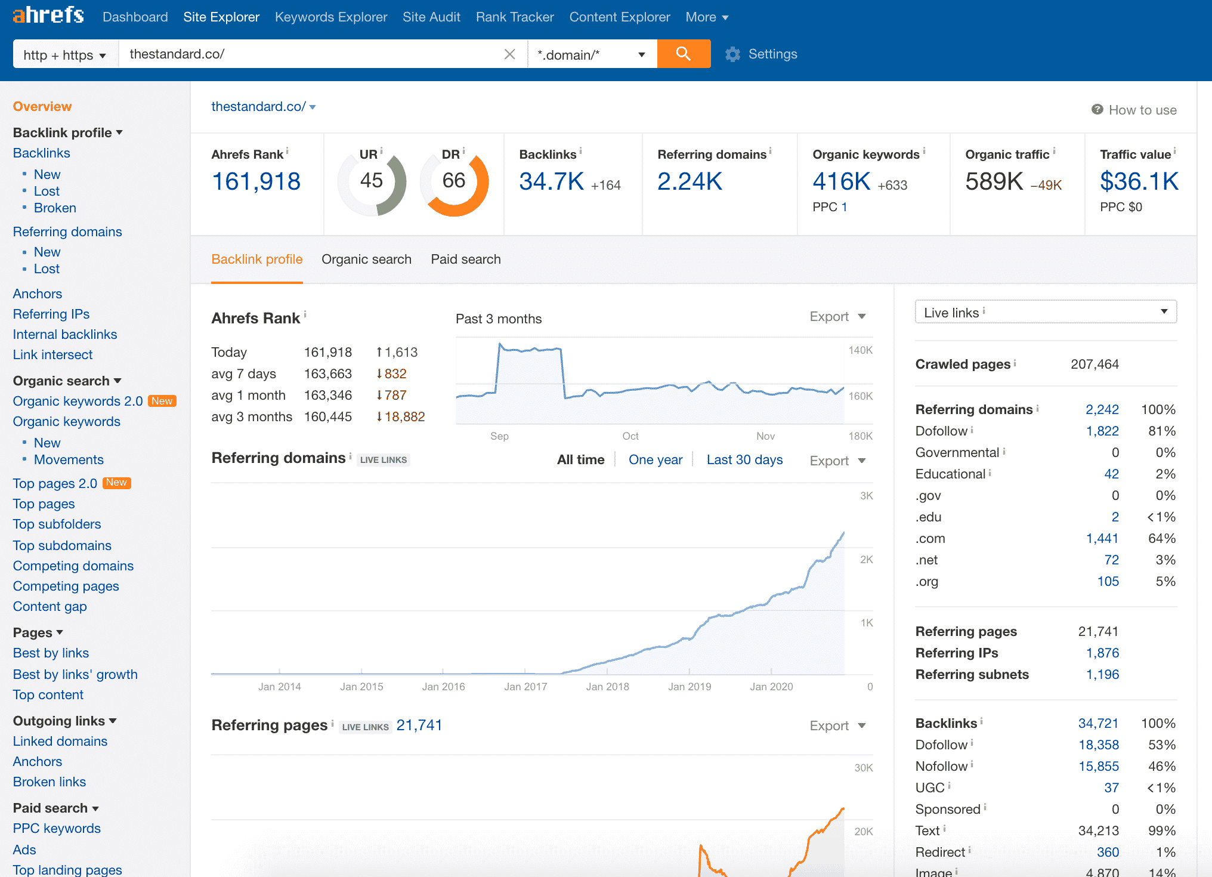Open the *.domain/* mode dropdown
The image size is (1212, 877).
tap(592, 54)
